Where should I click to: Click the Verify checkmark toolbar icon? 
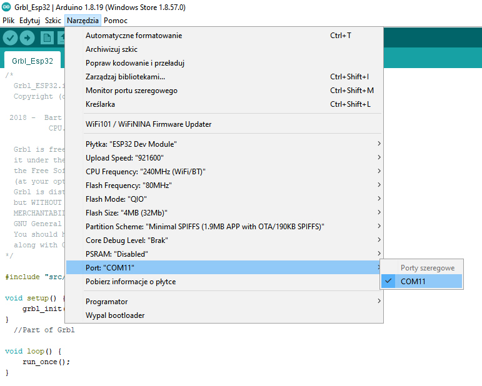click(10, 37)
